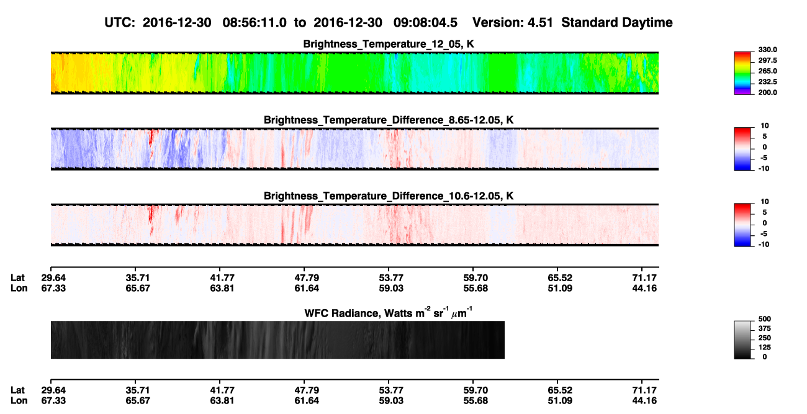Click the 265.0 color bar tick label

click(769, 71)
